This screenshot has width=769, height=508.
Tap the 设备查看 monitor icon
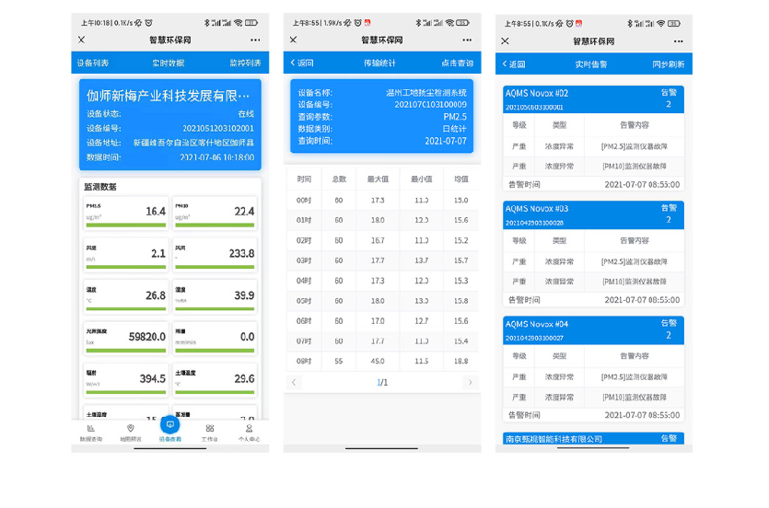169,424
